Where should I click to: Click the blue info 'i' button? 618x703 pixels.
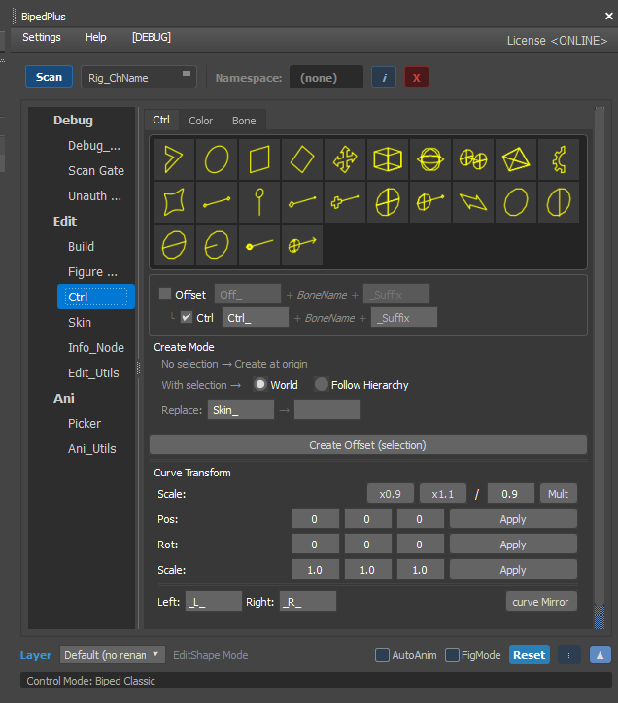pyautogui.click(x=384, y=77)
